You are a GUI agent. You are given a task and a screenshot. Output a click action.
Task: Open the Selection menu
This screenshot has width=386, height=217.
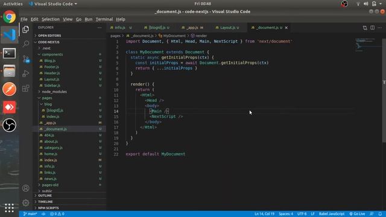coord(51,19)
